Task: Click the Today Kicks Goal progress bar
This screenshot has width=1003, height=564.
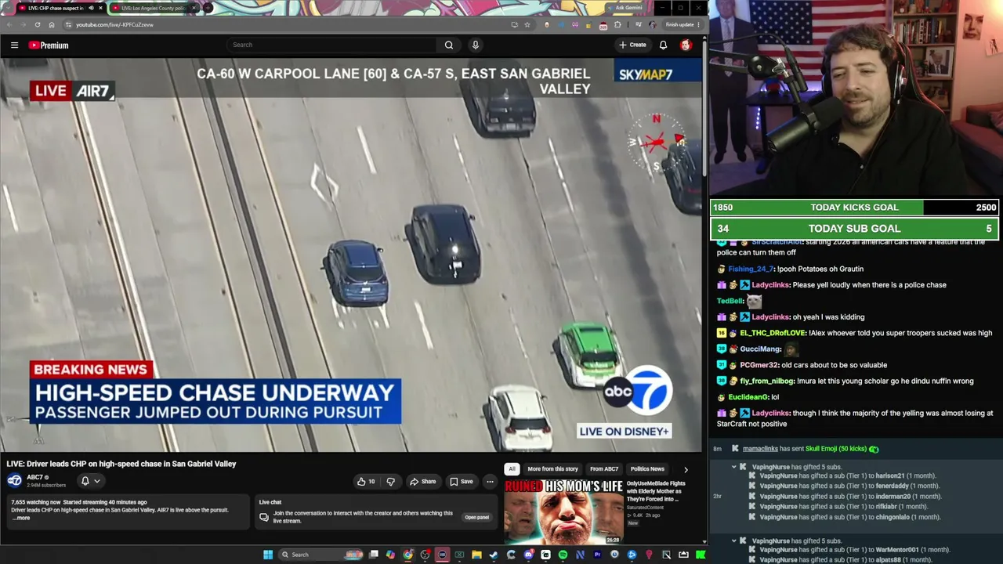Action: [855, 208]
